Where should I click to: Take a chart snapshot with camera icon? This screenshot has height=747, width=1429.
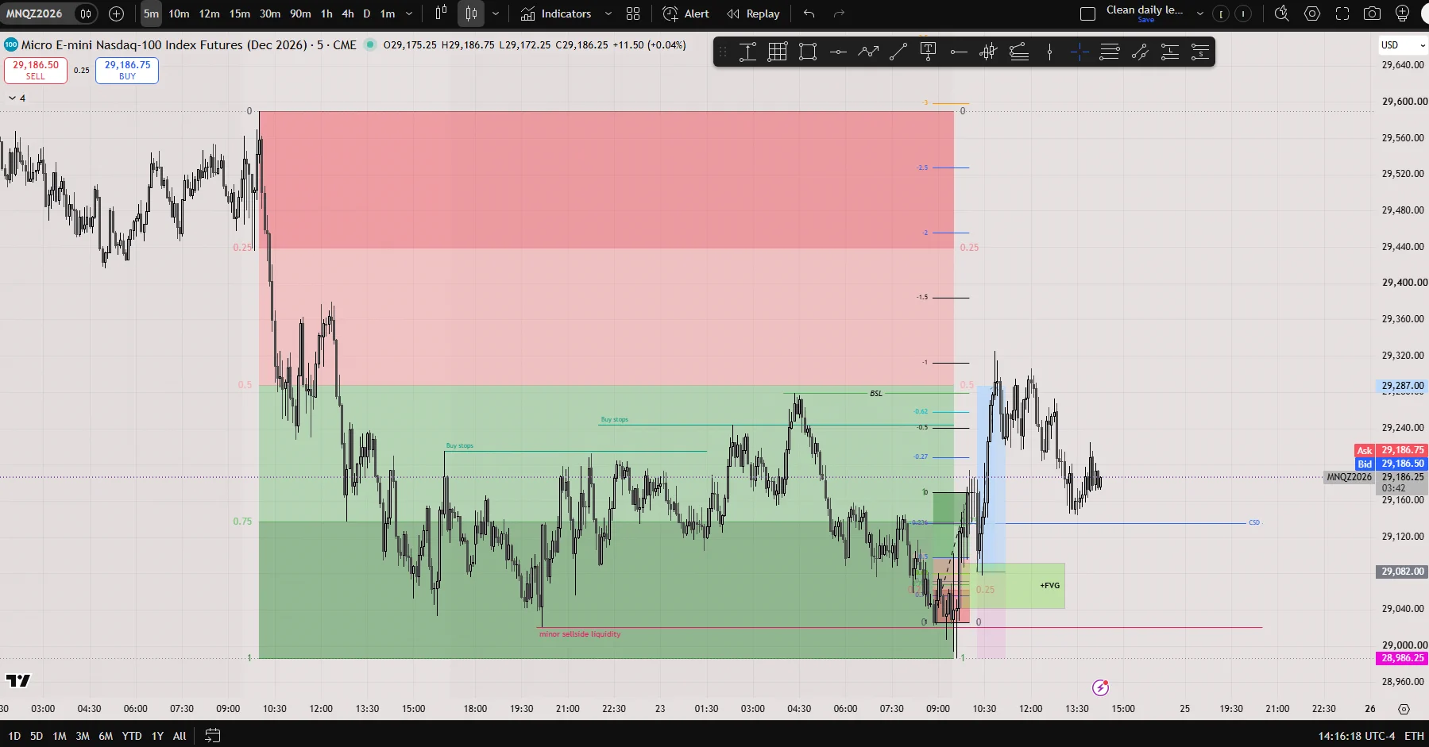pyautogui.click(x=1372, y=13)
